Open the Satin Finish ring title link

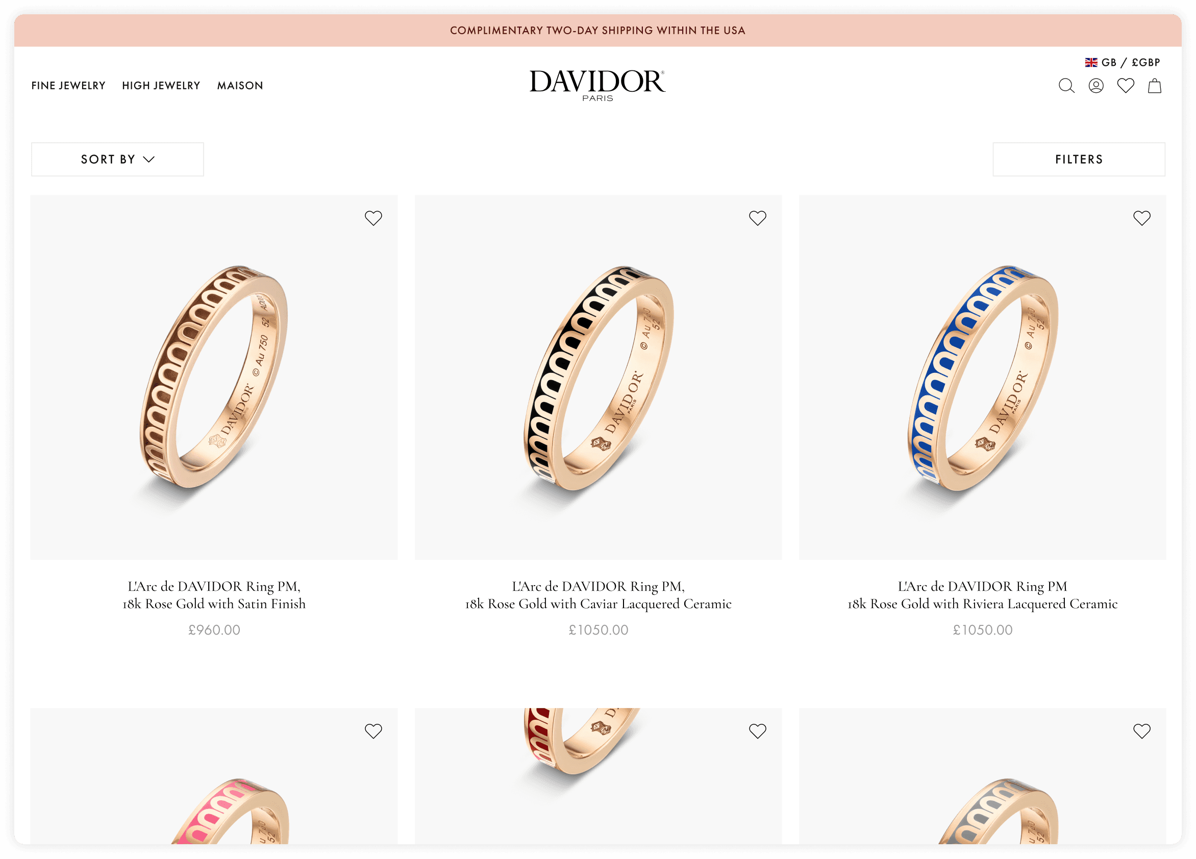(x=214, y=595)
